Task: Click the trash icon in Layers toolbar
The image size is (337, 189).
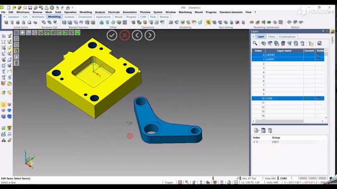Action: [x=302, y=43]
